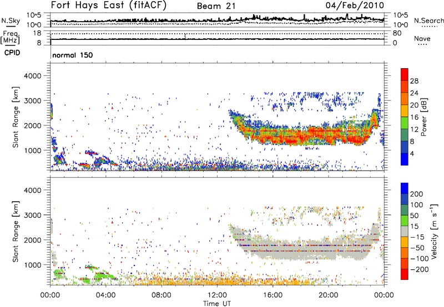The width and height of the screenshot is (444, 307).
Task: Click the "4000" tick on the velocity panel
Action: [x=33, y=190]
